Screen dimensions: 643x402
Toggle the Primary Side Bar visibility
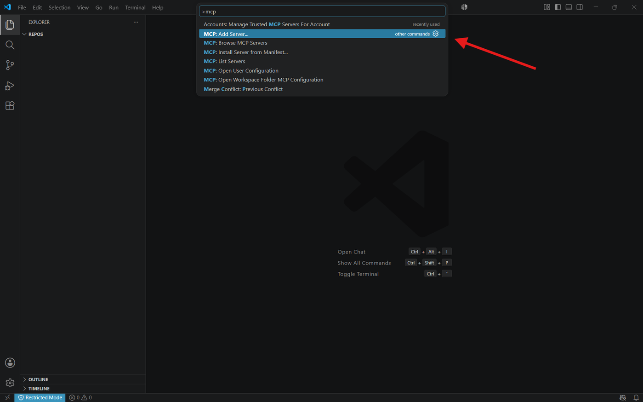[558, 7]
